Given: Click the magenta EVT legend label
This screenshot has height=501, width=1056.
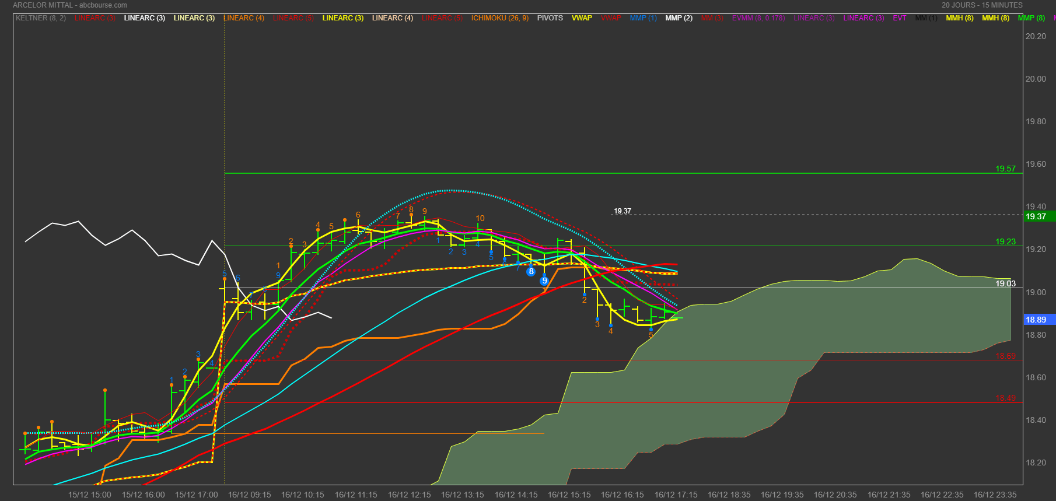Looking at the screenshot, I should 899,18.
